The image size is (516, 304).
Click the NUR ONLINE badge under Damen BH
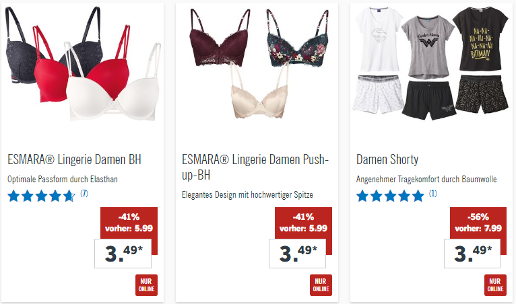(146, 285)
